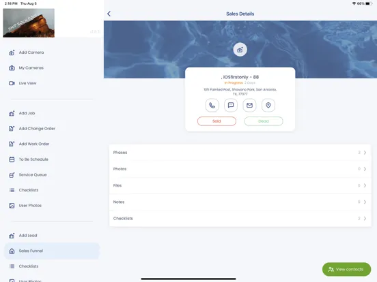The height and width of the screenshot is (282, 377).
Task: Click the Notes label
Action: pyautogui.click(x=119, y=202)
